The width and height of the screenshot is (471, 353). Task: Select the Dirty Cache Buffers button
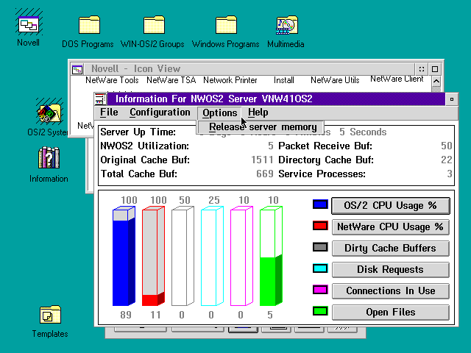tap(391, 249)
